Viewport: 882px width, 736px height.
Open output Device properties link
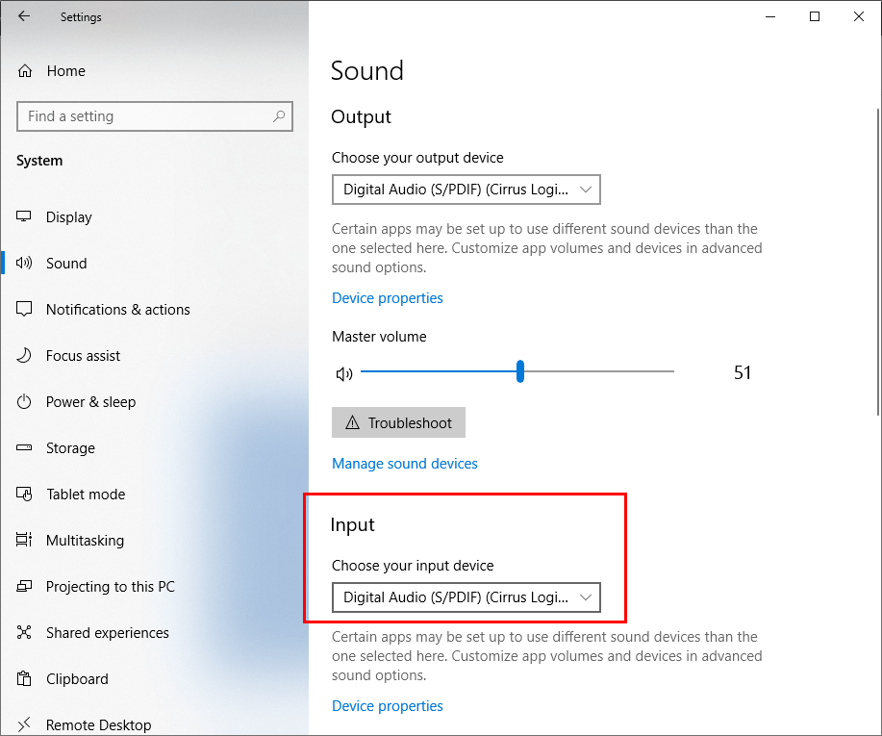(387, 298)
